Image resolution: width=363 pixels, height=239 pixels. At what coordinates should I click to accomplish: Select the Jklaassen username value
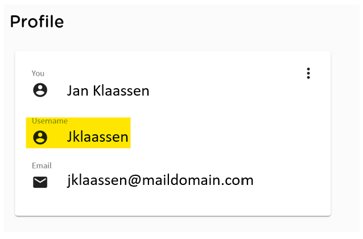(97, 137)
